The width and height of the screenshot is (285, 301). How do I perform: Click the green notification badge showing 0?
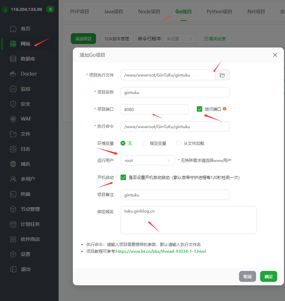pyautogui.click(x=50, y=9)
